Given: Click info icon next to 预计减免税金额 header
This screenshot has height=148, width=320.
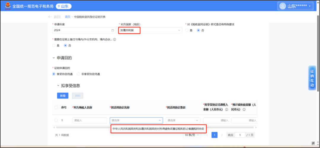Looking at the screenshot, I should (244, 110).
